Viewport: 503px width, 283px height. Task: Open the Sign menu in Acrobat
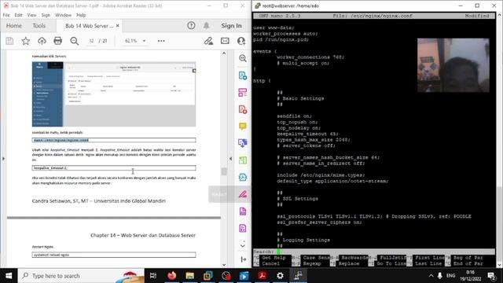(x=46, y=15)
